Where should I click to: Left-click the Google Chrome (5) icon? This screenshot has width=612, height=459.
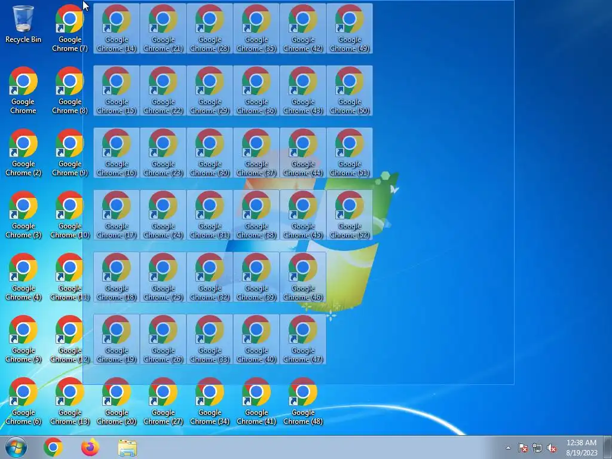[x=23, y=339]
